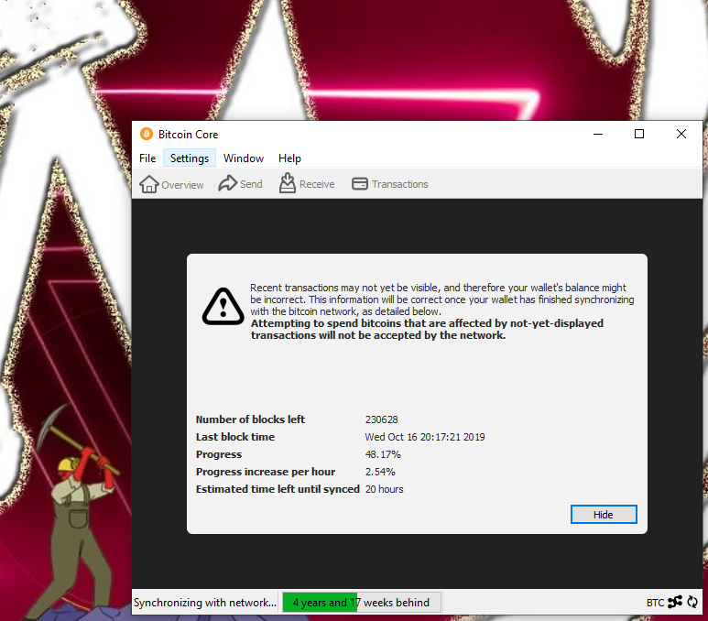This screenshot has width=708, height=621.
Task: Open the Settings menu
Action: click(x=190, y=158)
